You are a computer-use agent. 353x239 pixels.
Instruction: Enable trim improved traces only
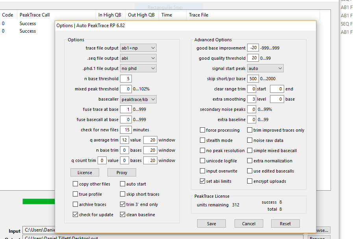coord(250,130)
